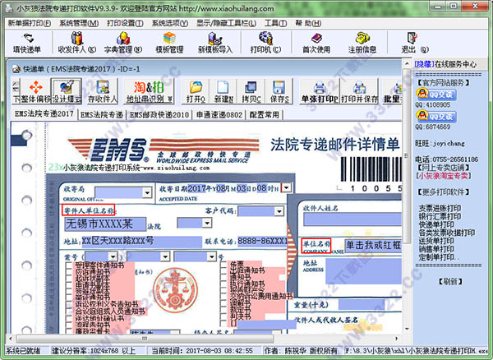Open the 打印设置(T) menu
The image size is (493, 360).
[x=125, y=23]
